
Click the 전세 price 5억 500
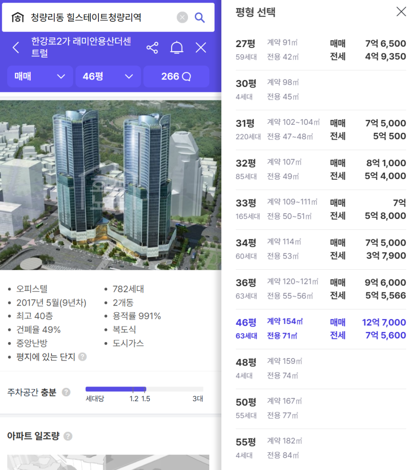click(389, 136)
